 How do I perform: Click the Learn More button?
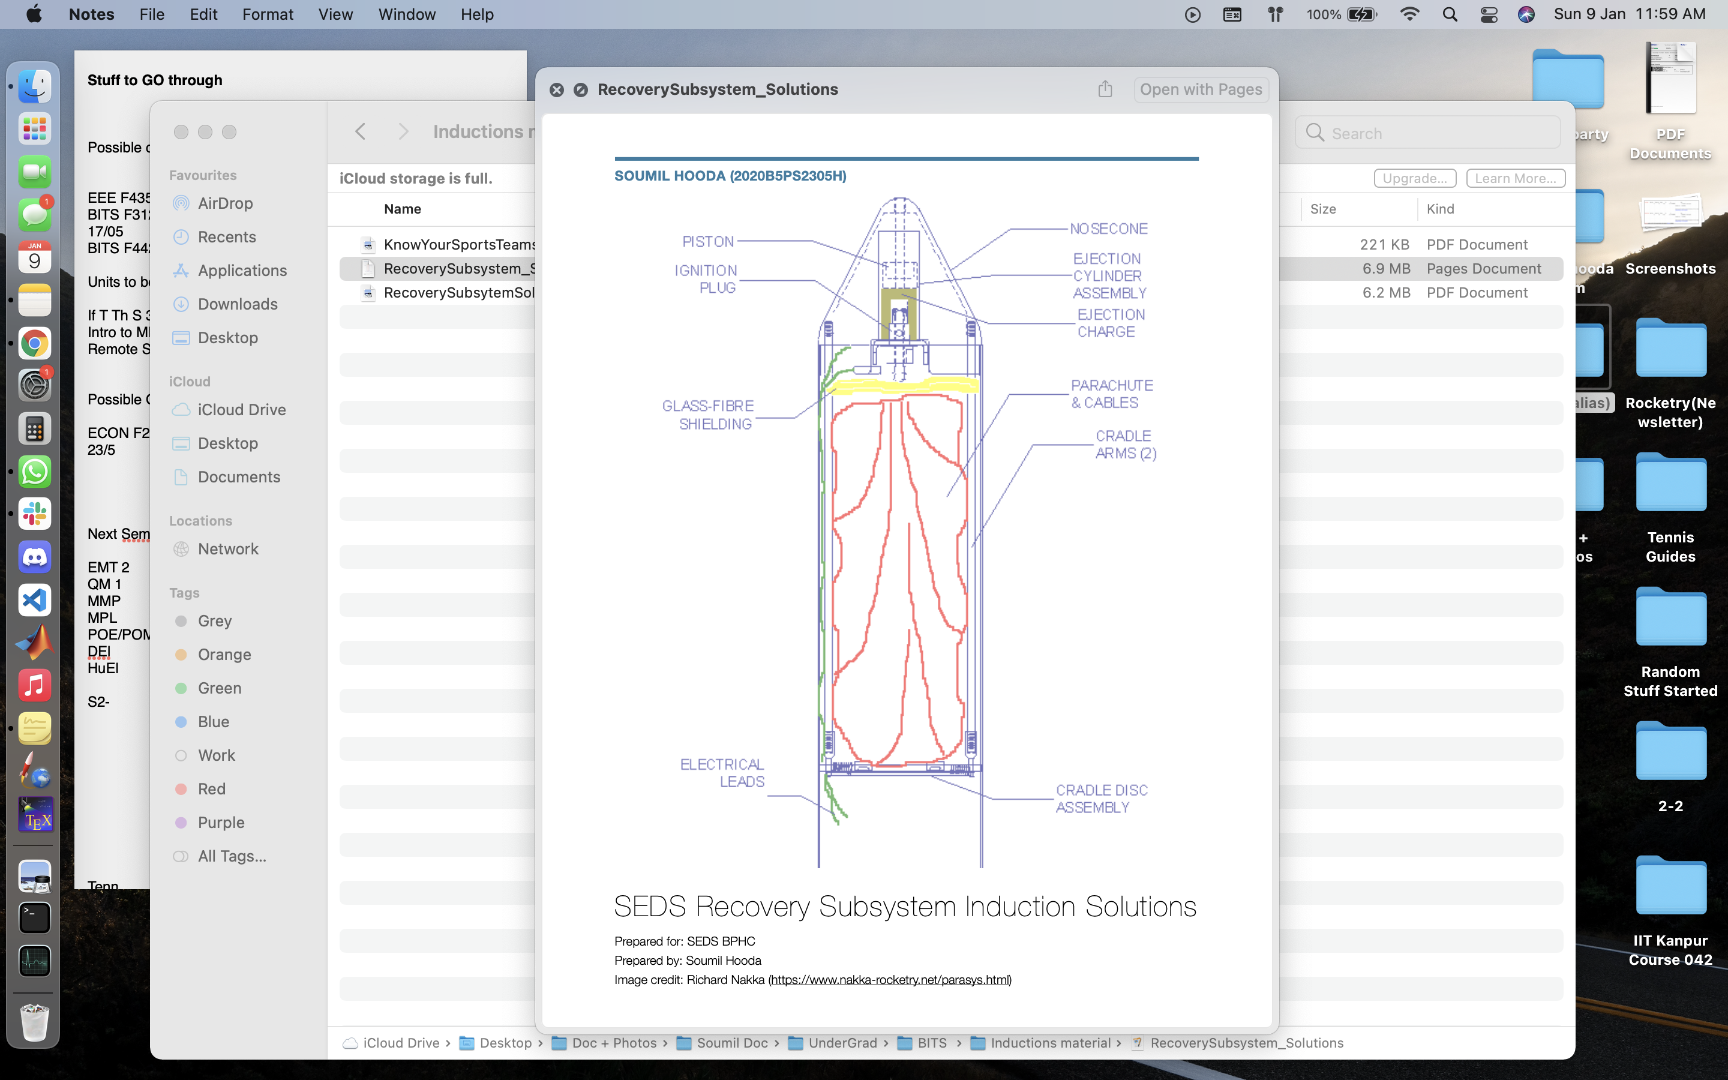(1515, 178)
